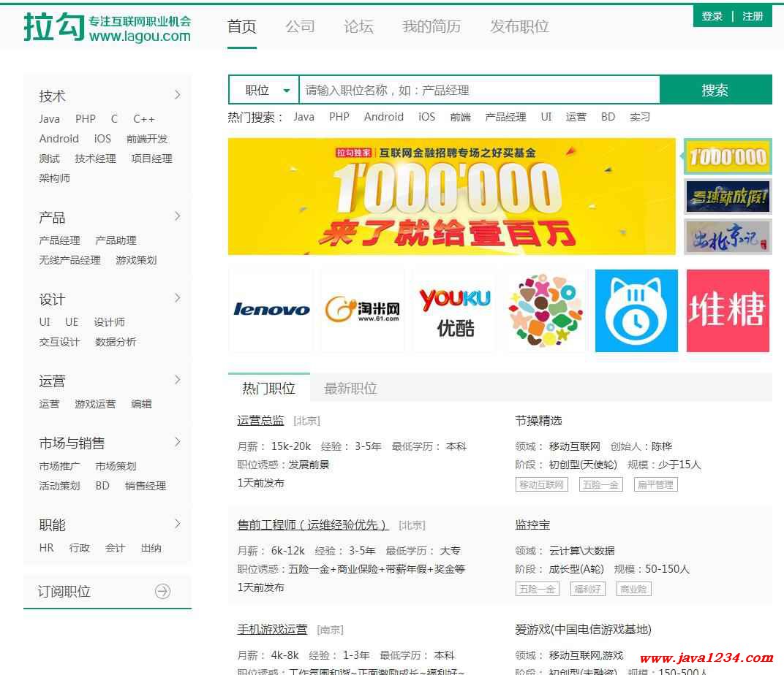The height and width of the screenshot is (675, 784).
Task: Select the 看球就放假 banner thumbnail
Action: 728,197
